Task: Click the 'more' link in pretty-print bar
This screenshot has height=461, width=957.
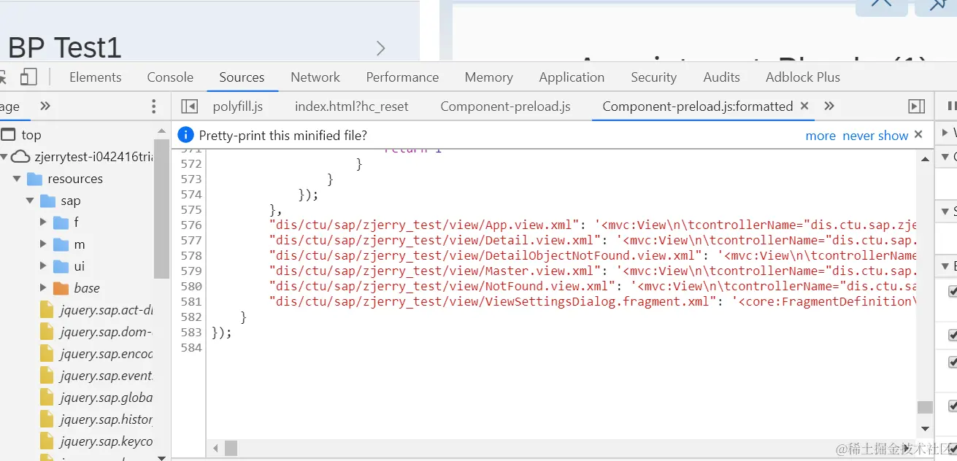Action: pos(820,136)
